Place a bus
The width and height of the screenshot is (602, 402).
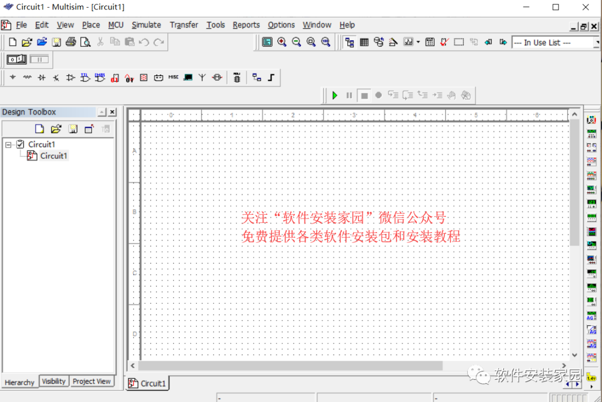pos(271,78)
